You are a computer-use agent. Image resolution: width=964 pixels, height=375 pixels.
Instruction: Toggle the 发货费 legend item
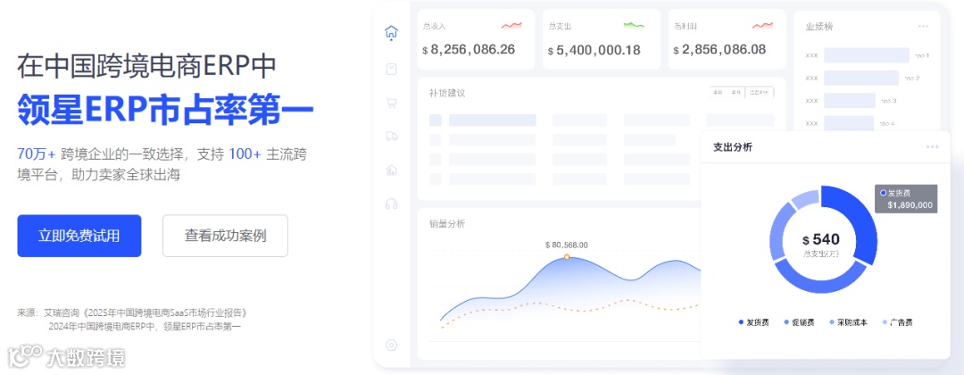[x=753, y=322]
